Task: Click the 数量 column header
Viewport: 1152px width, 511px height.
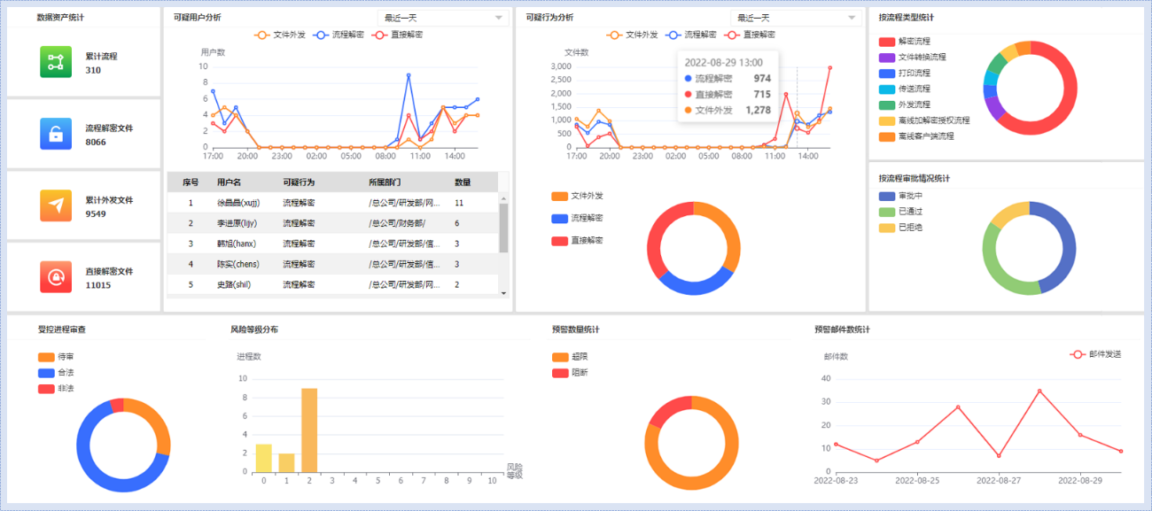Action: pyautogui.click(x=463, y=182)
